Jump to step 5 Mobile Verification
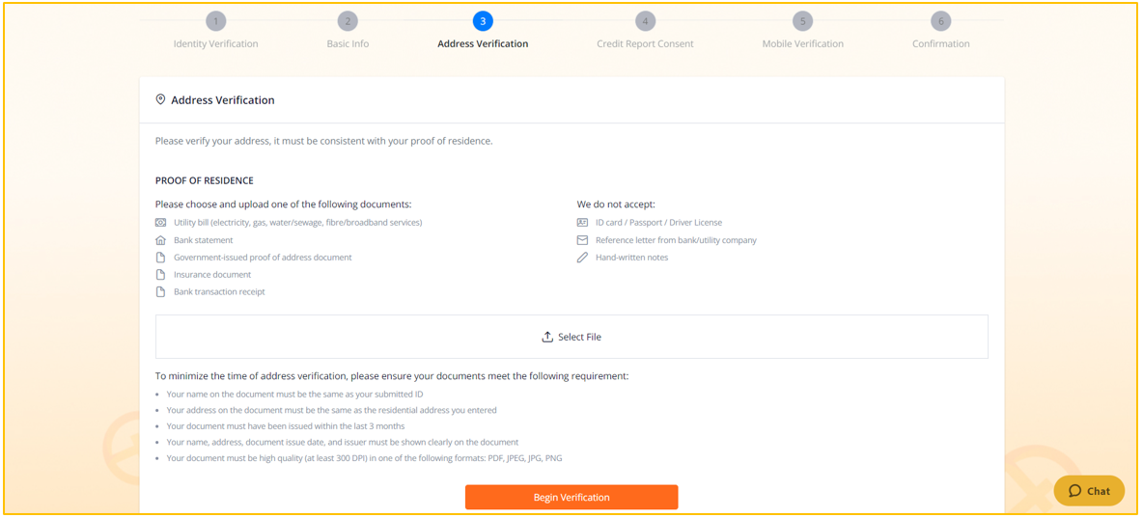This screenshot has height=518, width=1143. (x=802, y=21)
